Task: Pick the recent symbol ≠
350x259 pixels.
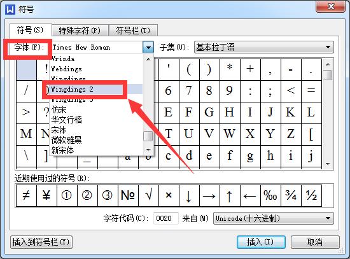Action: pyautogui.click(x=26, y=195)
